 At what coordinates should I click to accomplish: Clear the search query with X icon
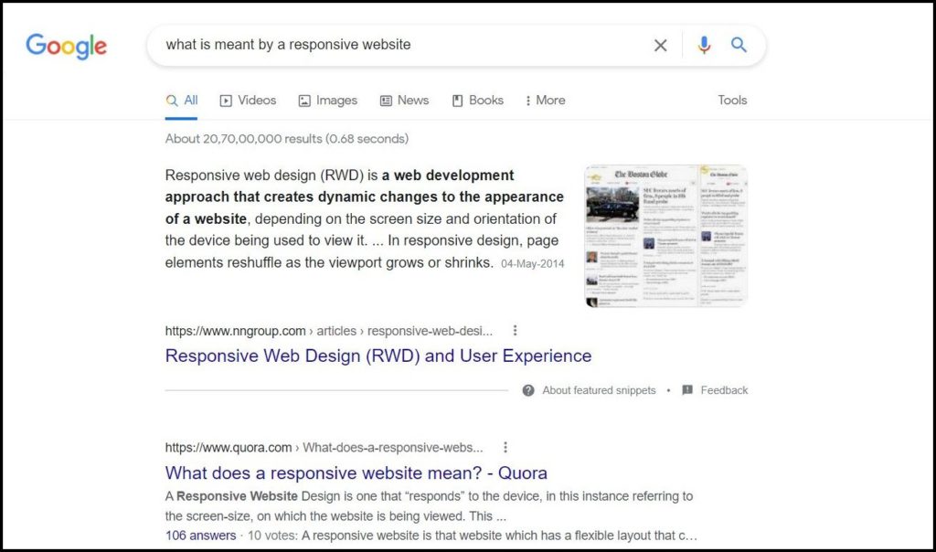point(660,46)
